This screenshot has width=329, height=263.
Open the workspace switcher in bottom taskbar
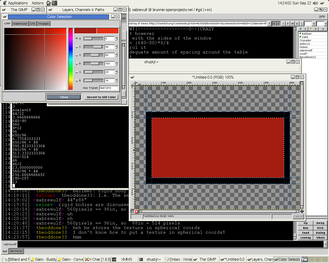[x=305, y=259]
